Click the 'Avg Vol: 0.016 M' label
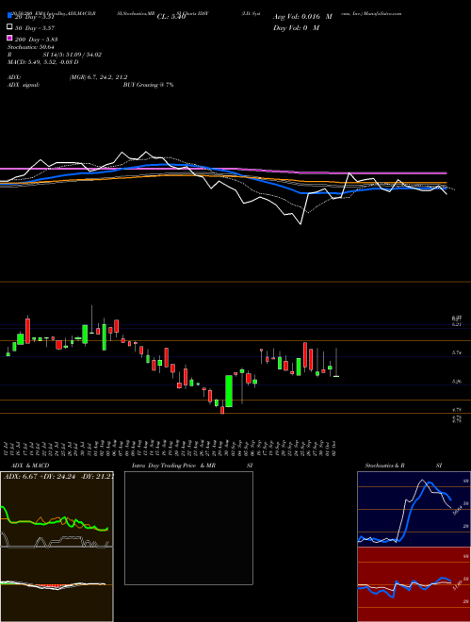 point(302,17)
